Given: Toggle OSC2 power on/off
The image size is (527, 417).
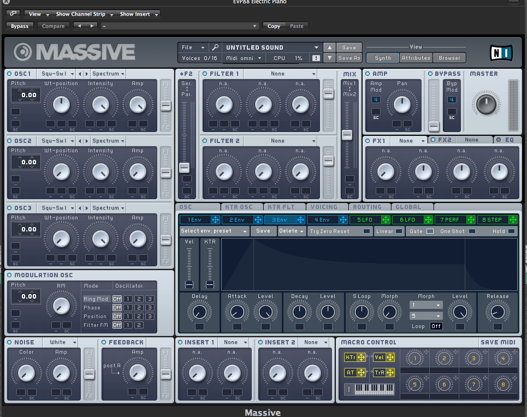Looking at the screenshot, I should [x=9, y=141].
